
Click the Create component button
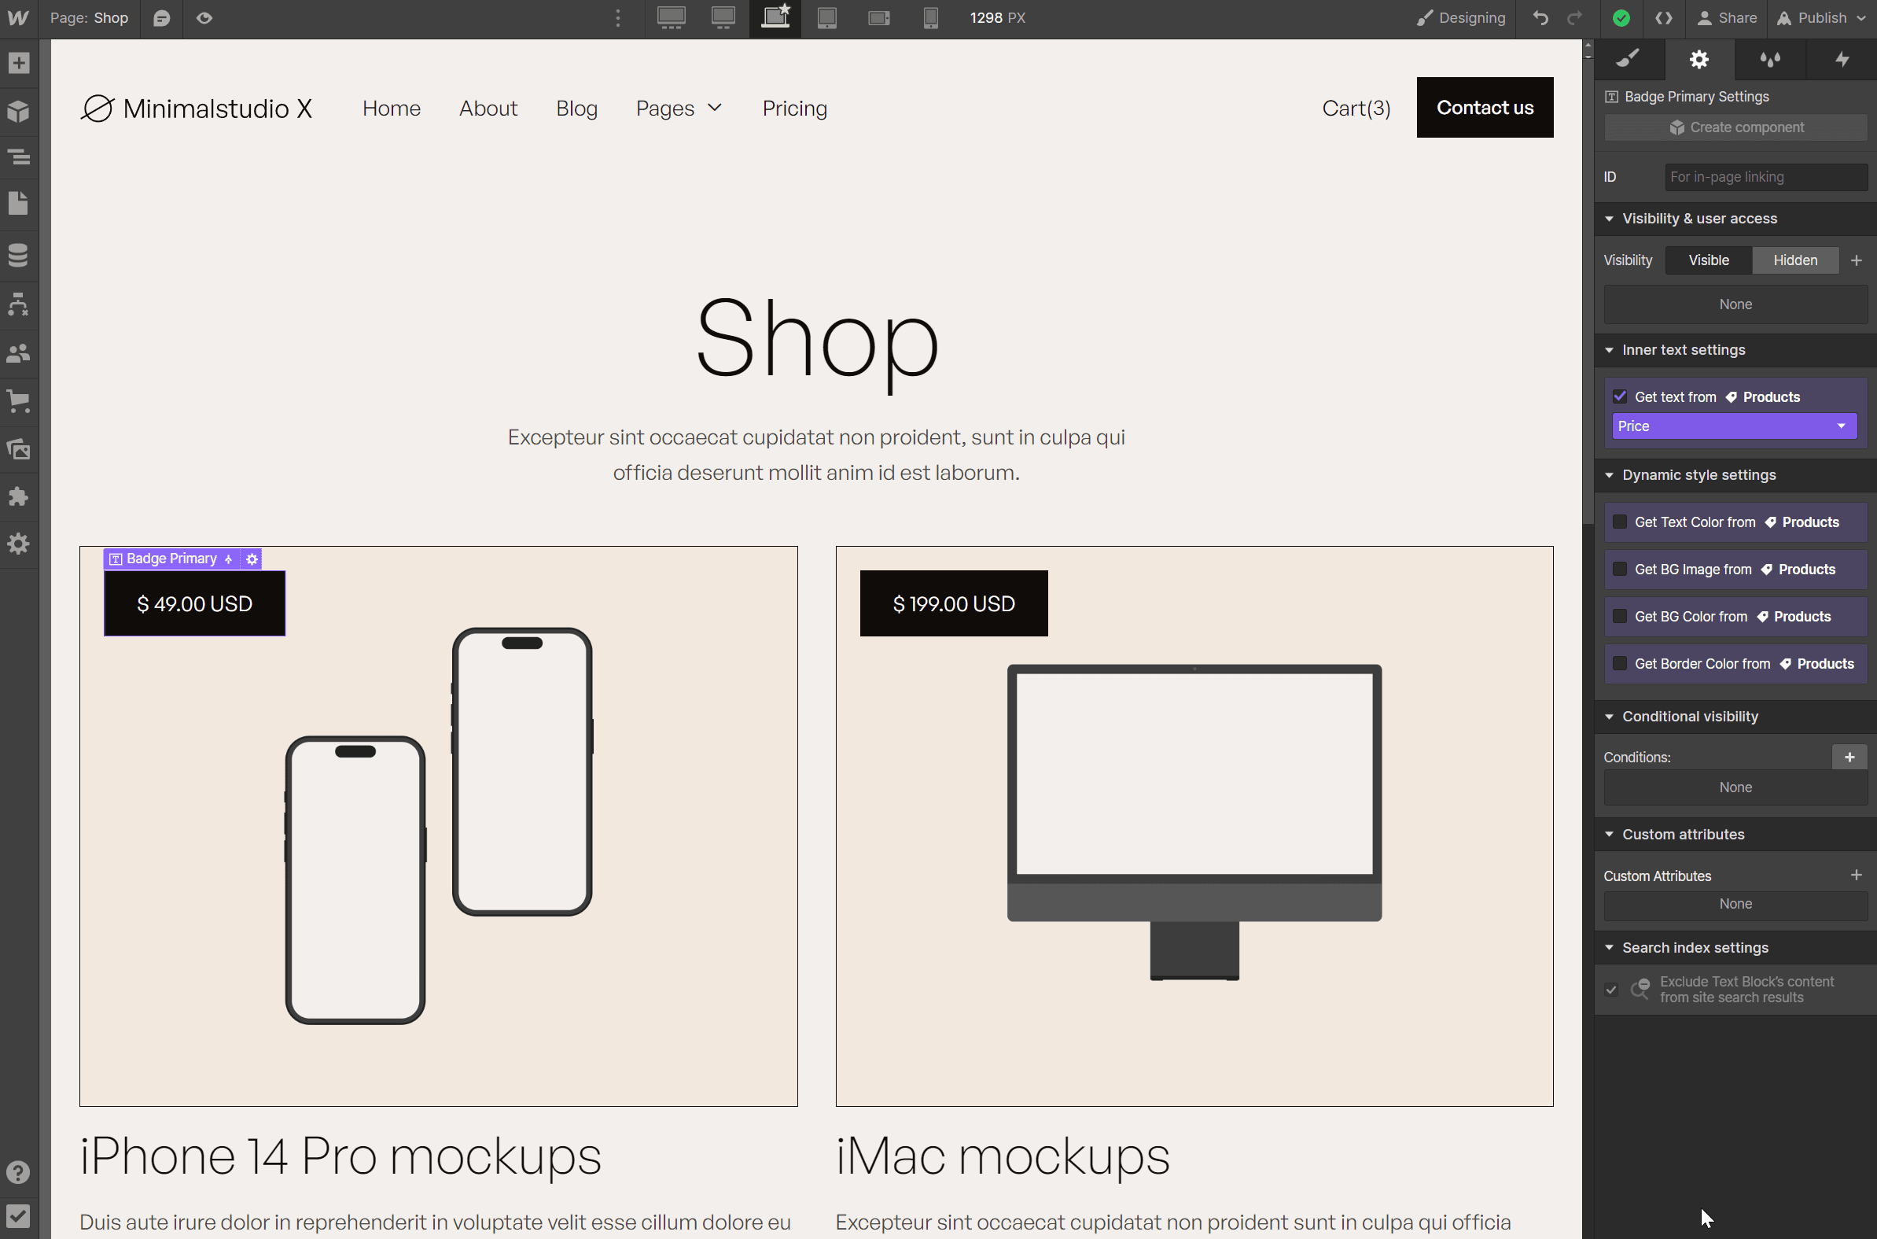[1735, 127]
